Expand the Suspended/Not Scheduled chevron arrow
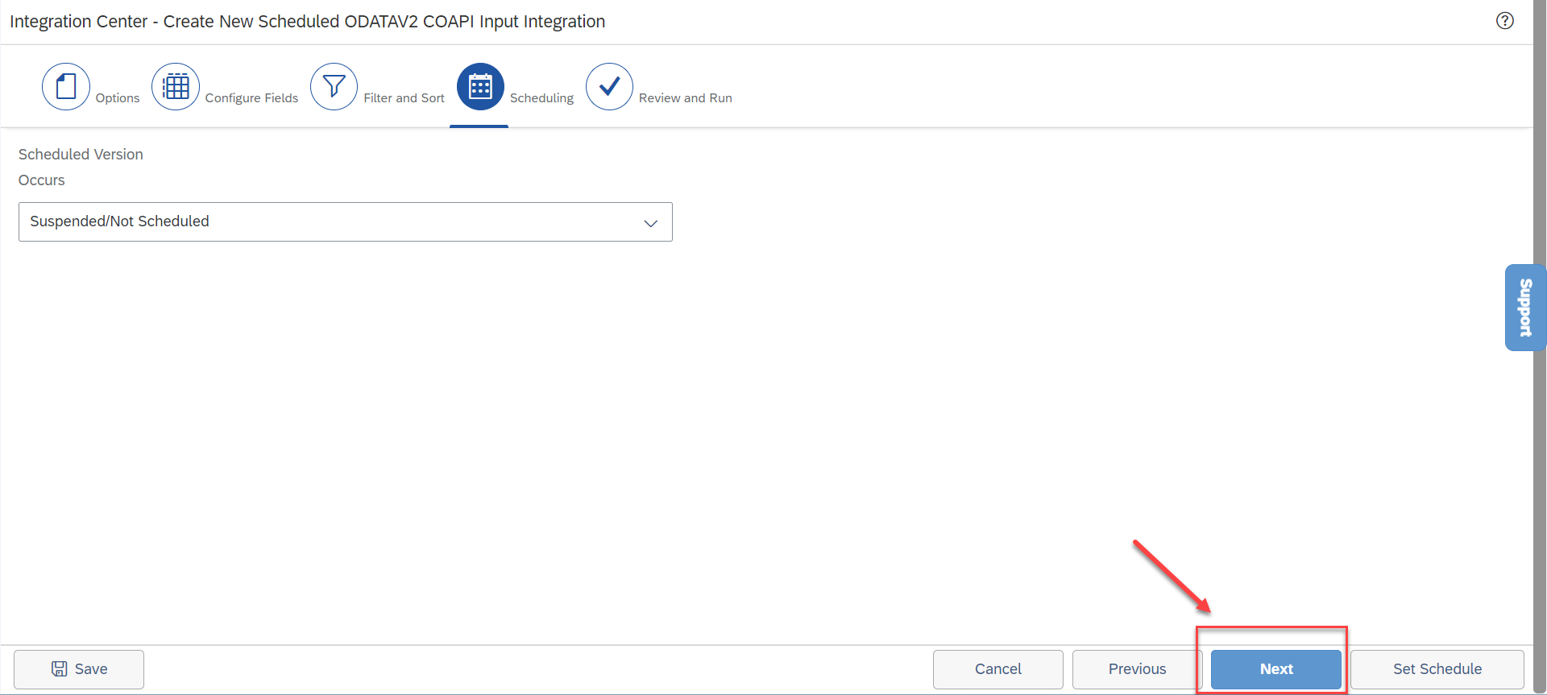 click(651, 223)
